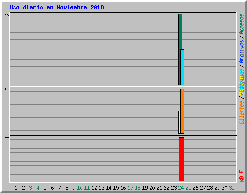Click the yellow Visitas bar for day 24
The image size is (247, 193).
179,122
